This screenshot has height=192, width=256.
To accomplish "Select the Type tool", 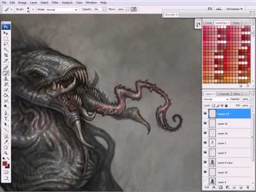I will pyautogui.click(x=6, y=118).
